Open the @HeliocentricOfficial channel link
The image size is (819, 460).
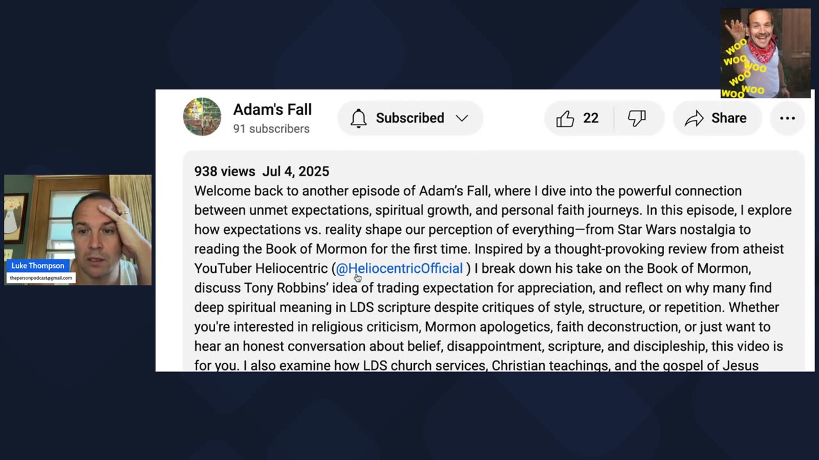pyautogui.click(x=399, y=268)
